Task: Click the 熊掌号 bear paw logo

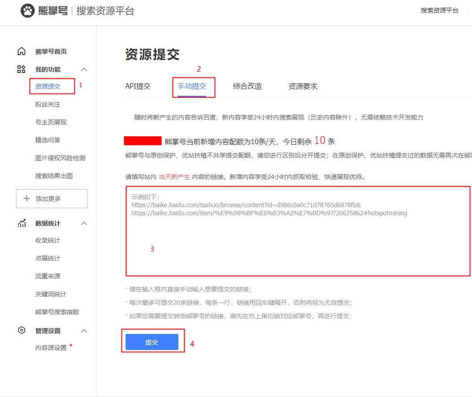Action: point(27,11)
